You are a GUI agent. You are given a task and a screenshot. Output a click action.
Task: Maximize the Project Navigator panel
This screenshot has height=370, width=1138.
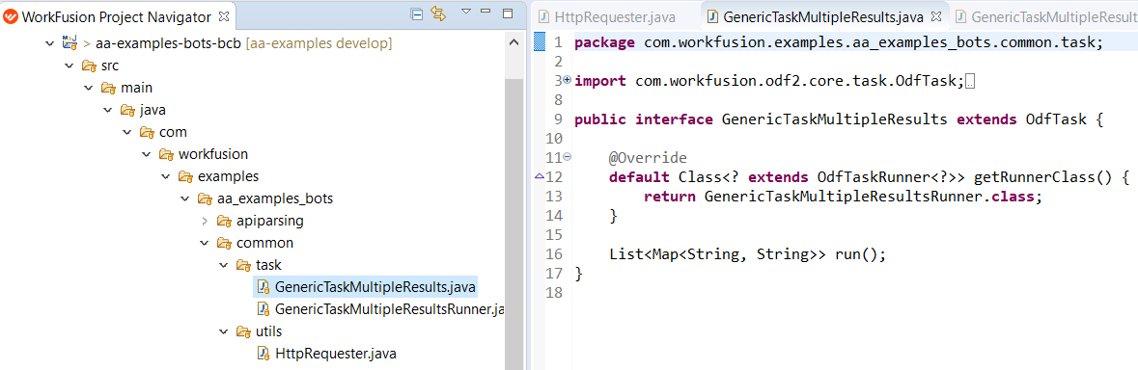pos(508,13)
